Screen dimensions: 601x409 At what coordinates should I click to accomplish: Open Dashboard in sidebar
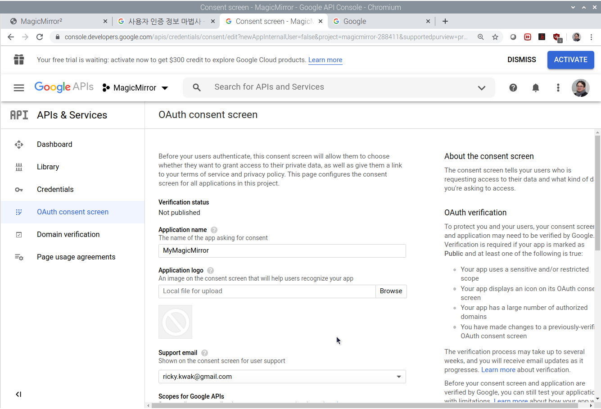(73, 145)
